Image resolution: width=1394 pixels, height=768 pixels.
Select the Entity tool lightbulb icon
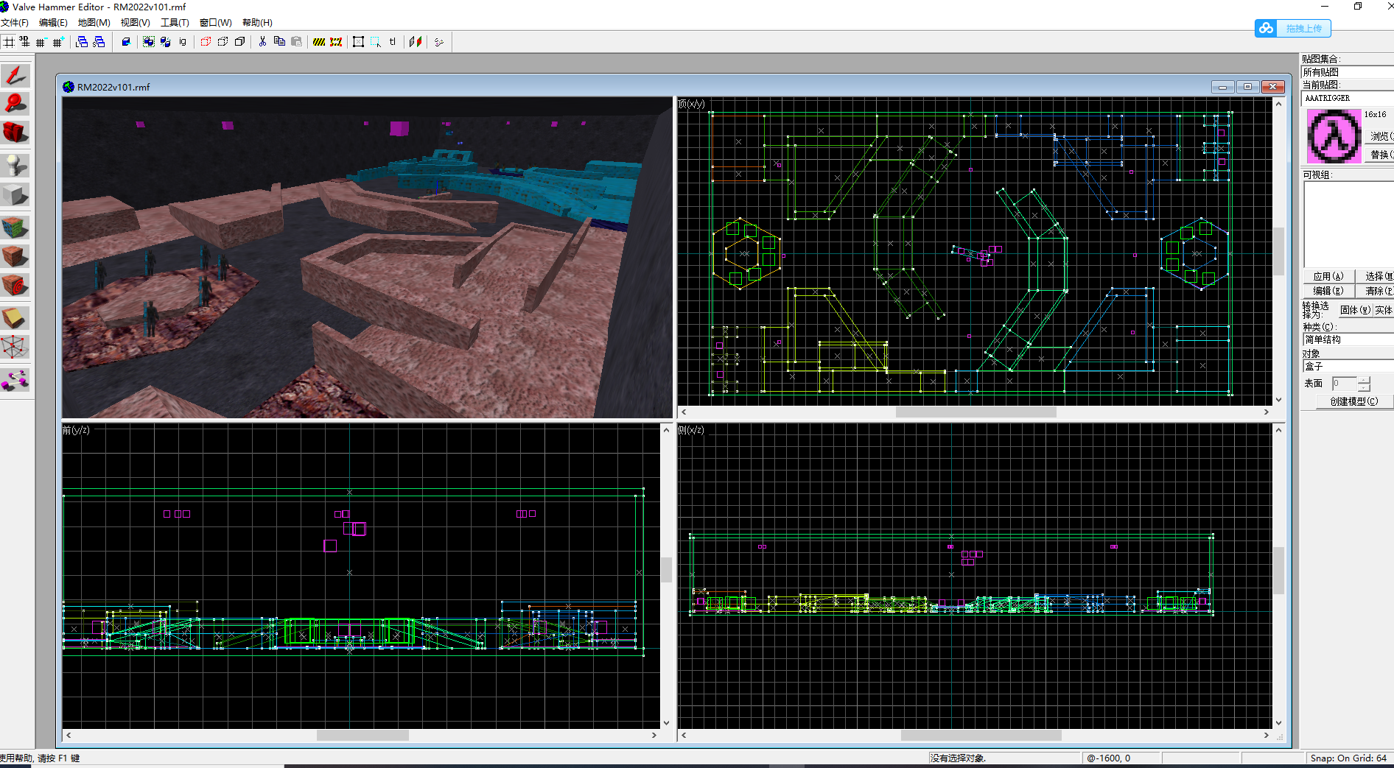[15, 165]
